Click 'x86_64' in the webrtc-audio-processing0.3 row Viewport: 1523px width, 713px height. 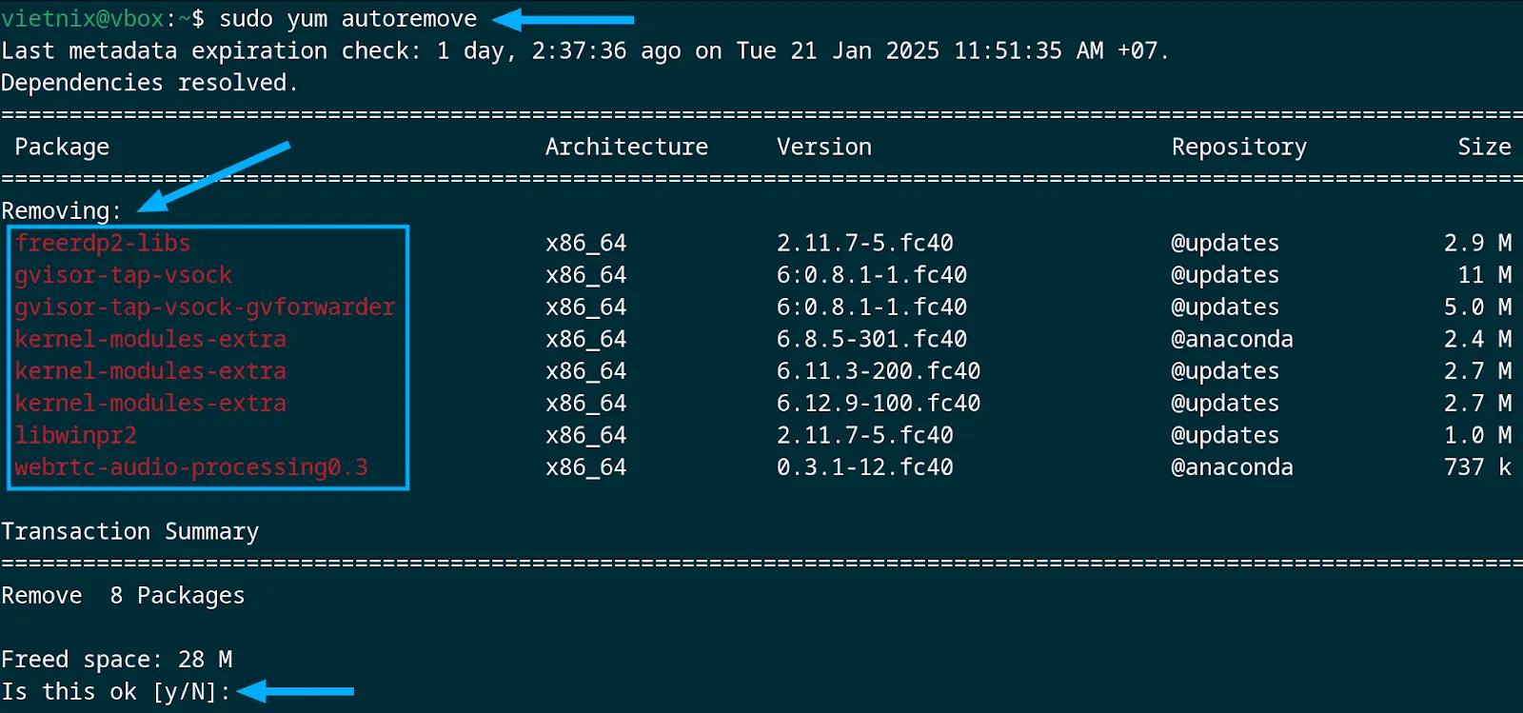point(586,467)
